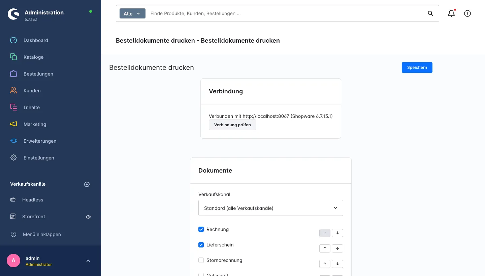Open the Dashboard gauge icon

pos(13,40)
